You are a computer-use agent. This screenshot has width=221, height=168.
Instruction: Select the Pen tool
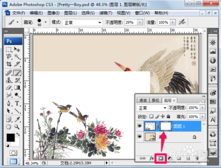tap(9, 104)
